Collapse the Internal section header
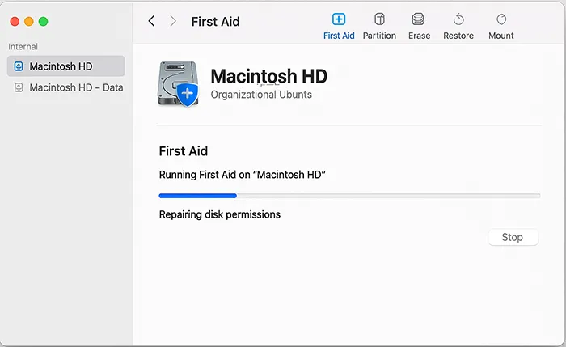The width and height of the screenshot is (566, 347). click(23, 47)
